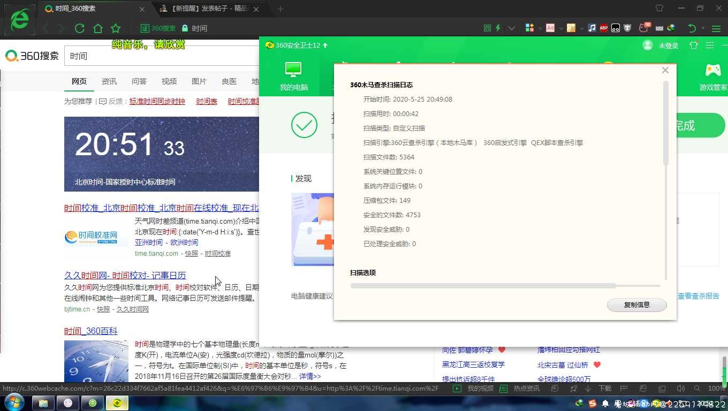Close the 时间_360搜索 tab
This screenshot has width=728, height=411.
[142, 9]
